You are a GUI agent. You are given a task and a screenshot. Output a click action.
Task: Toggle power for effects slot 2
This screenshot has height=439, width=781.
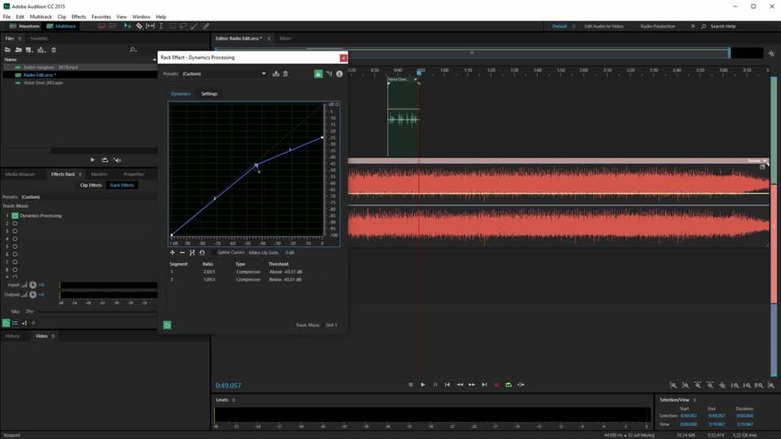pos(15,223)
